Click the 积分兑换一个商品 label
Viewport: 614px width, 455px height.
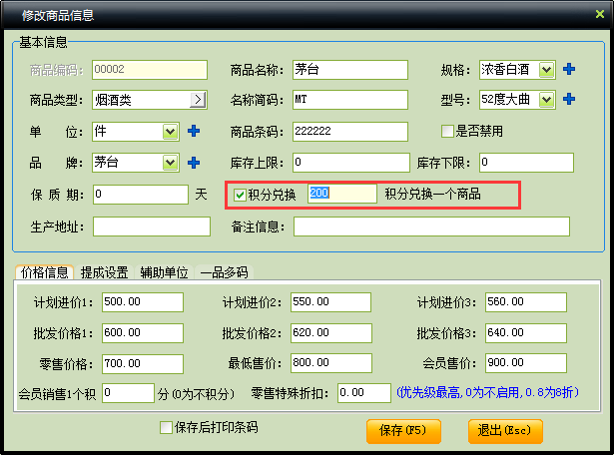coord(432,194)
